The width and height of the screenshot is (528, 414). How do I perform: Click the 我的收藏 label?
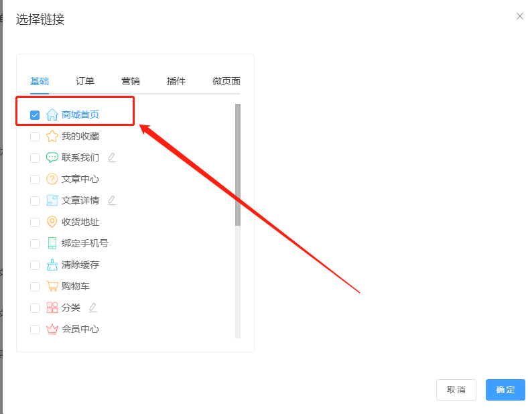80,136
